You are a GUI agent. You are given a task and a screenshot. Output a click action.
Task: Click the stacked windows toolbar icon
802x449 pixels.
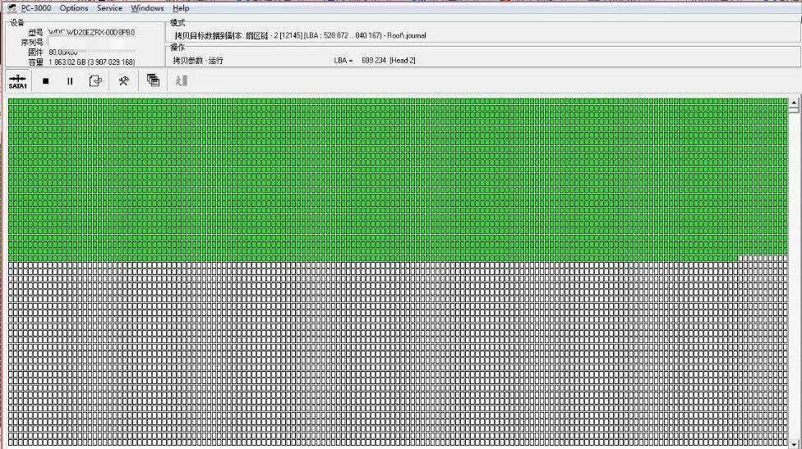click(153, 80)
